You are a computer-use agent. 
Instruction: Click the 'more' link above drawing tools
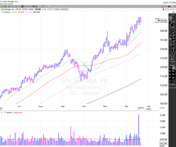tap(172, 15)
